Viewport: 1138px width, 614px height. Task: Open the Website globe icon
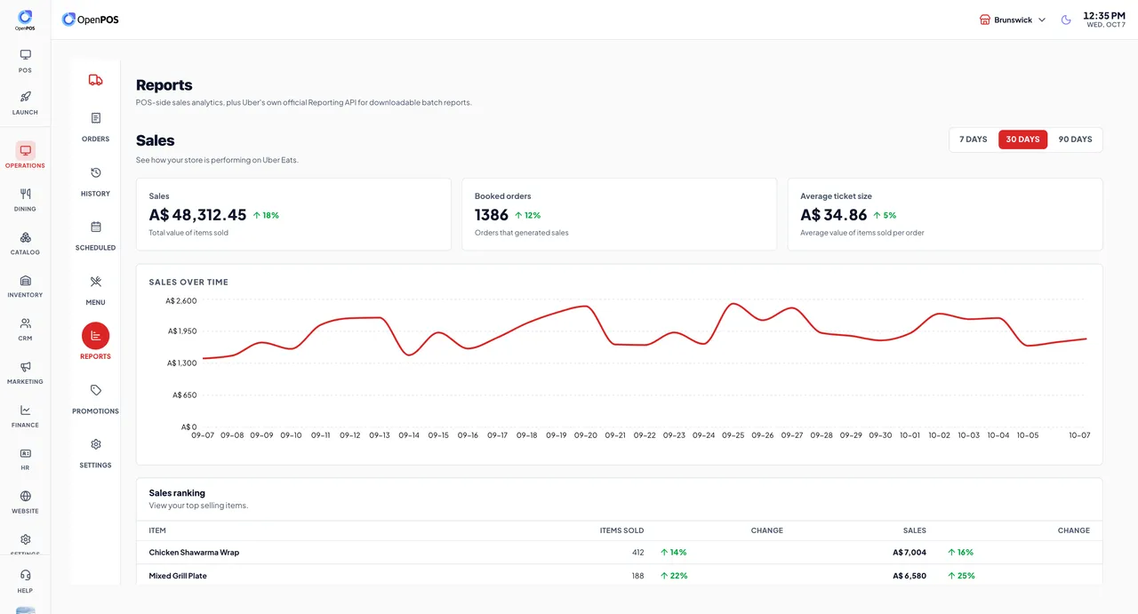coord(25,496)
